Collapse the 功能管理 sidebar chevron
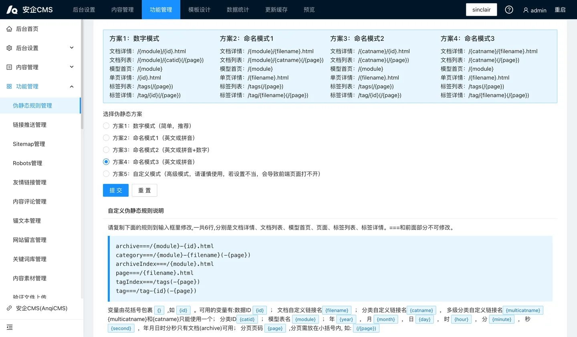The width and height of the screenshot is (577, 337). (72, 86)
